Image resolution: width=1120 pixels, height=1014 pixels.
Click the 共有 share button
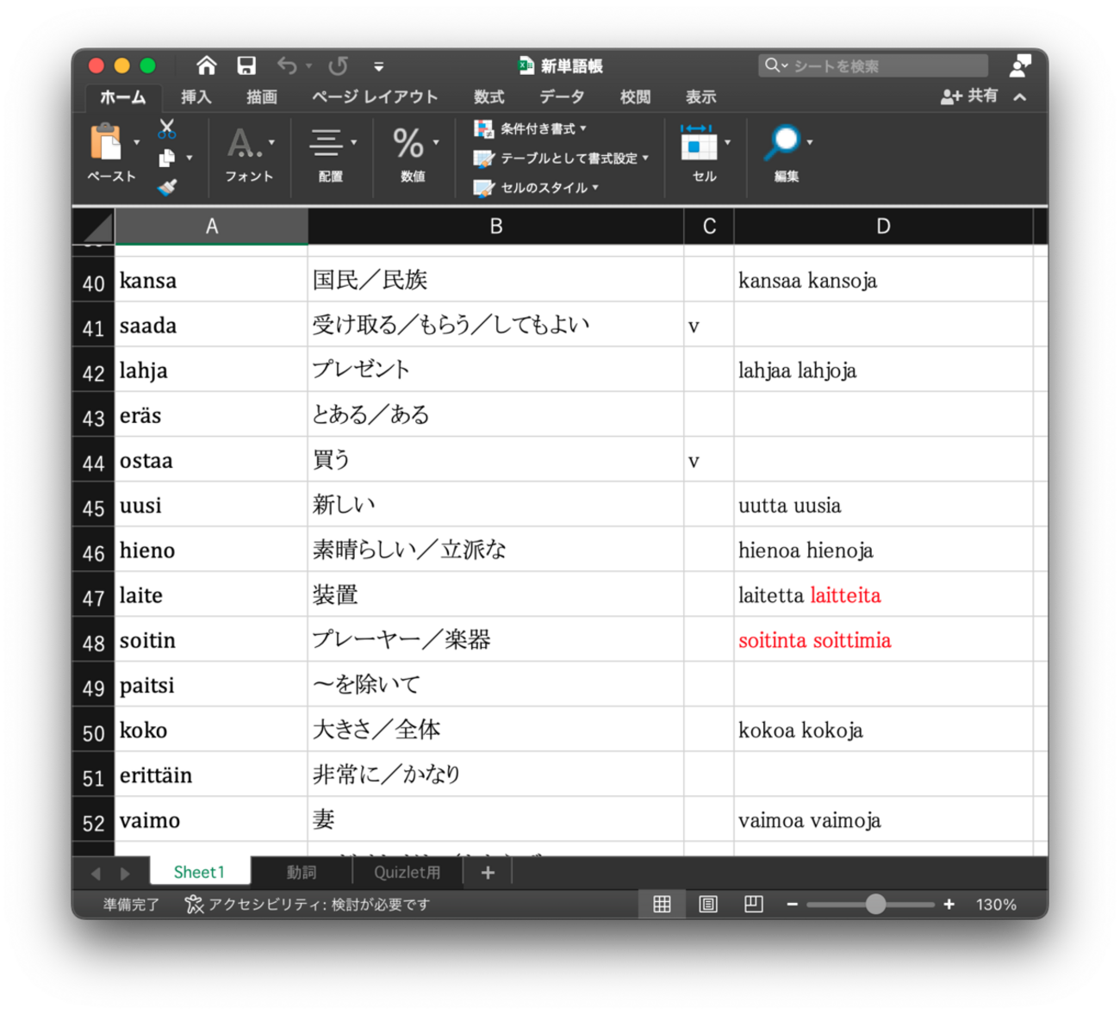969,96
